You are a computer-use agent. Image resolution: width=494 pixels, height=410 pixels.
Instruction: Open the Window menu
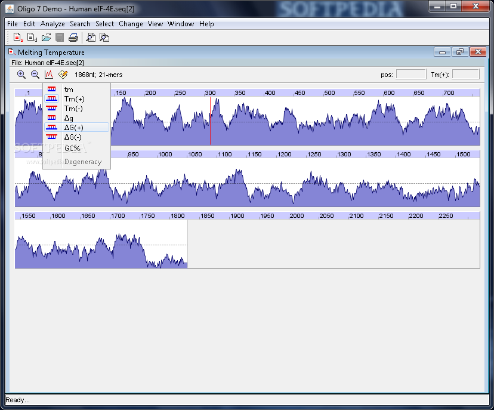coord(181,24)
